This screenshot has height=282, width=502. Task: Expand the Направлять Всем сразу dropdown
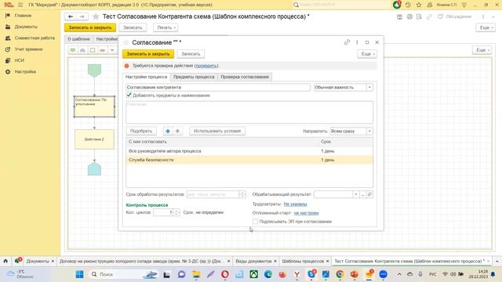pyautogui.click(x=369, y=131)
